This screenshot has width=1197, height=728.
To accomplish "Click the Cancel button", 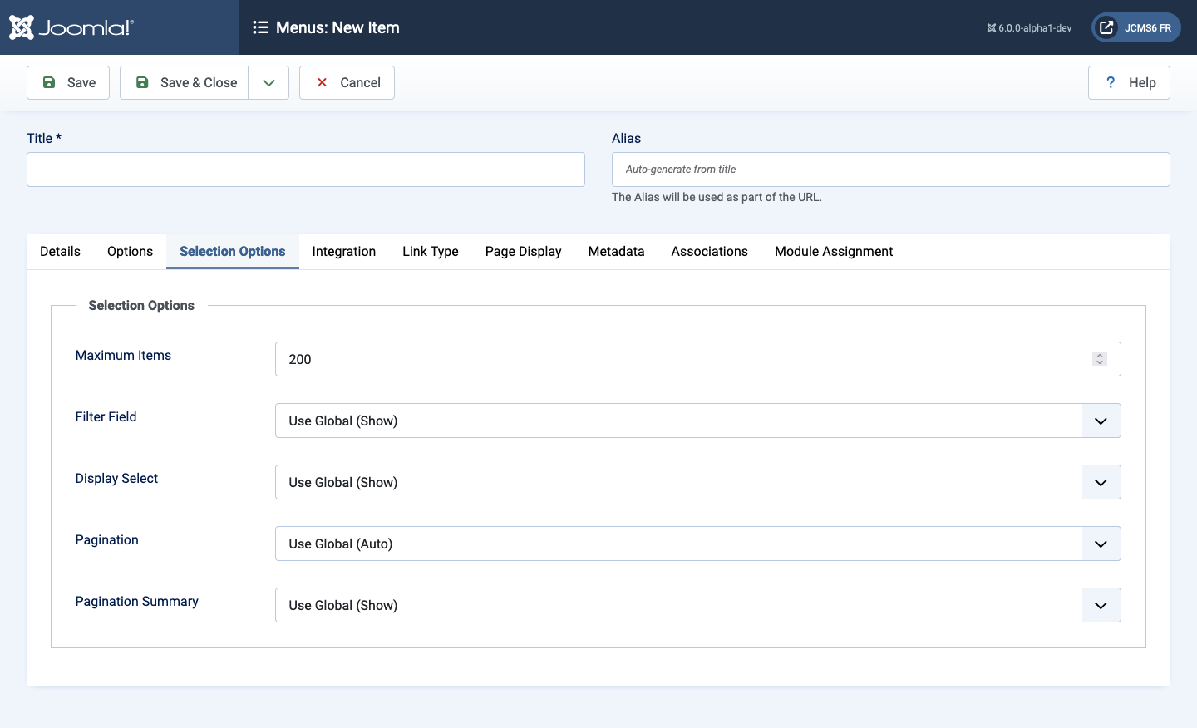I will click(347, 82).
